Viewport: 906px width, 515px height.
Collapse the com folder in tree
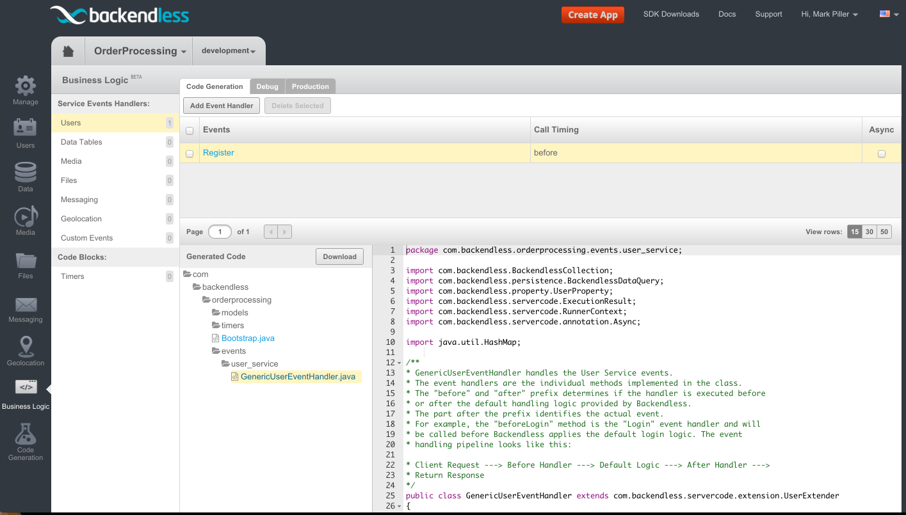tap(187, 274)
